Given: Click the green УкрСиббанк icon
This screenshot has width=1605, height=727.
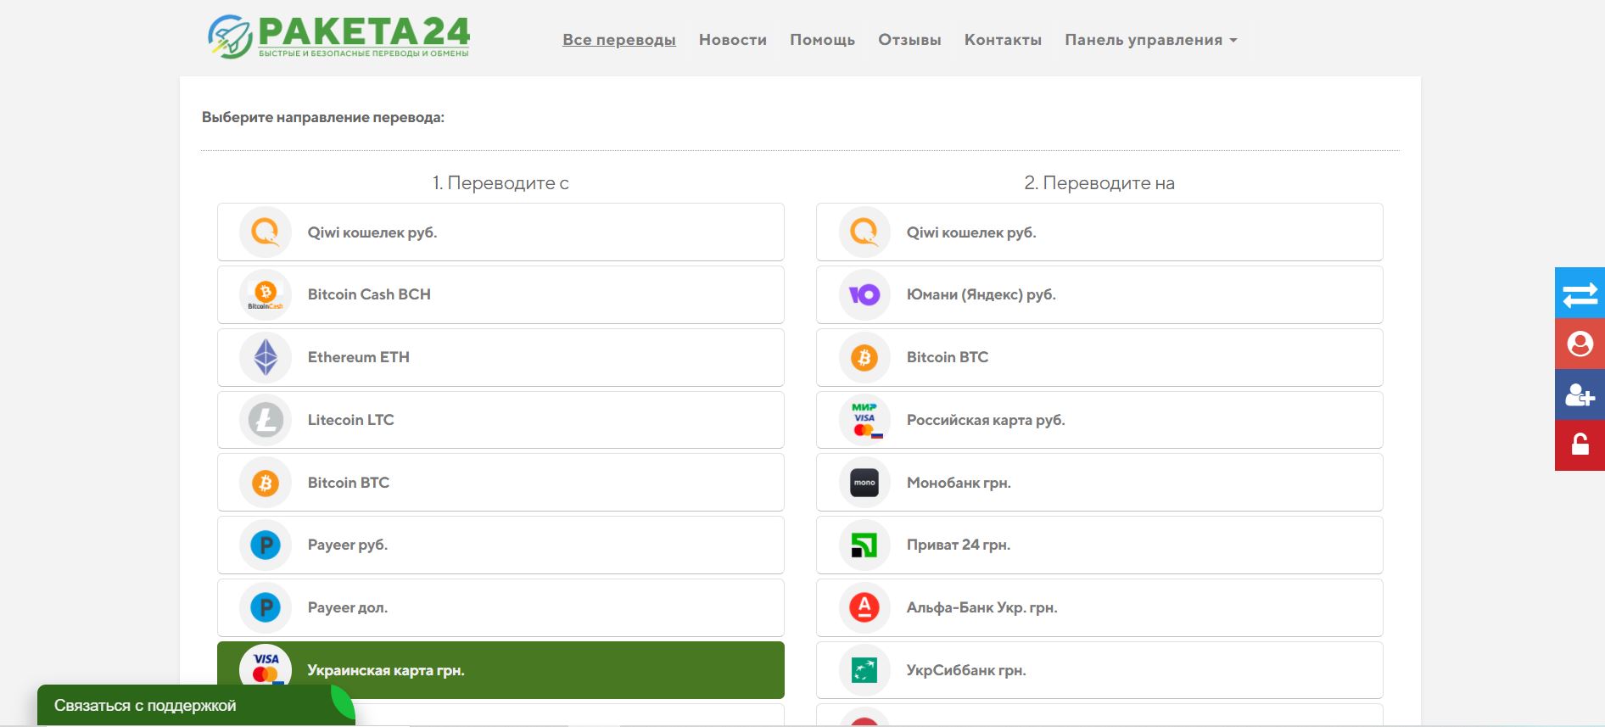Looking at the screenshot, I should pos(864,670).
